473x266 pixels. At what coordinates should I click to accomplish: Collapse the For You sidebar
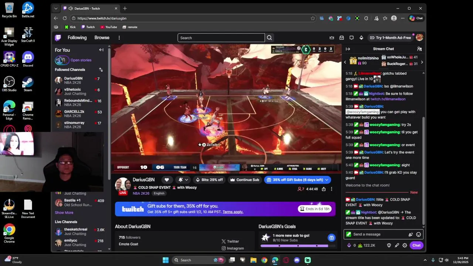[x=101, y=50]
